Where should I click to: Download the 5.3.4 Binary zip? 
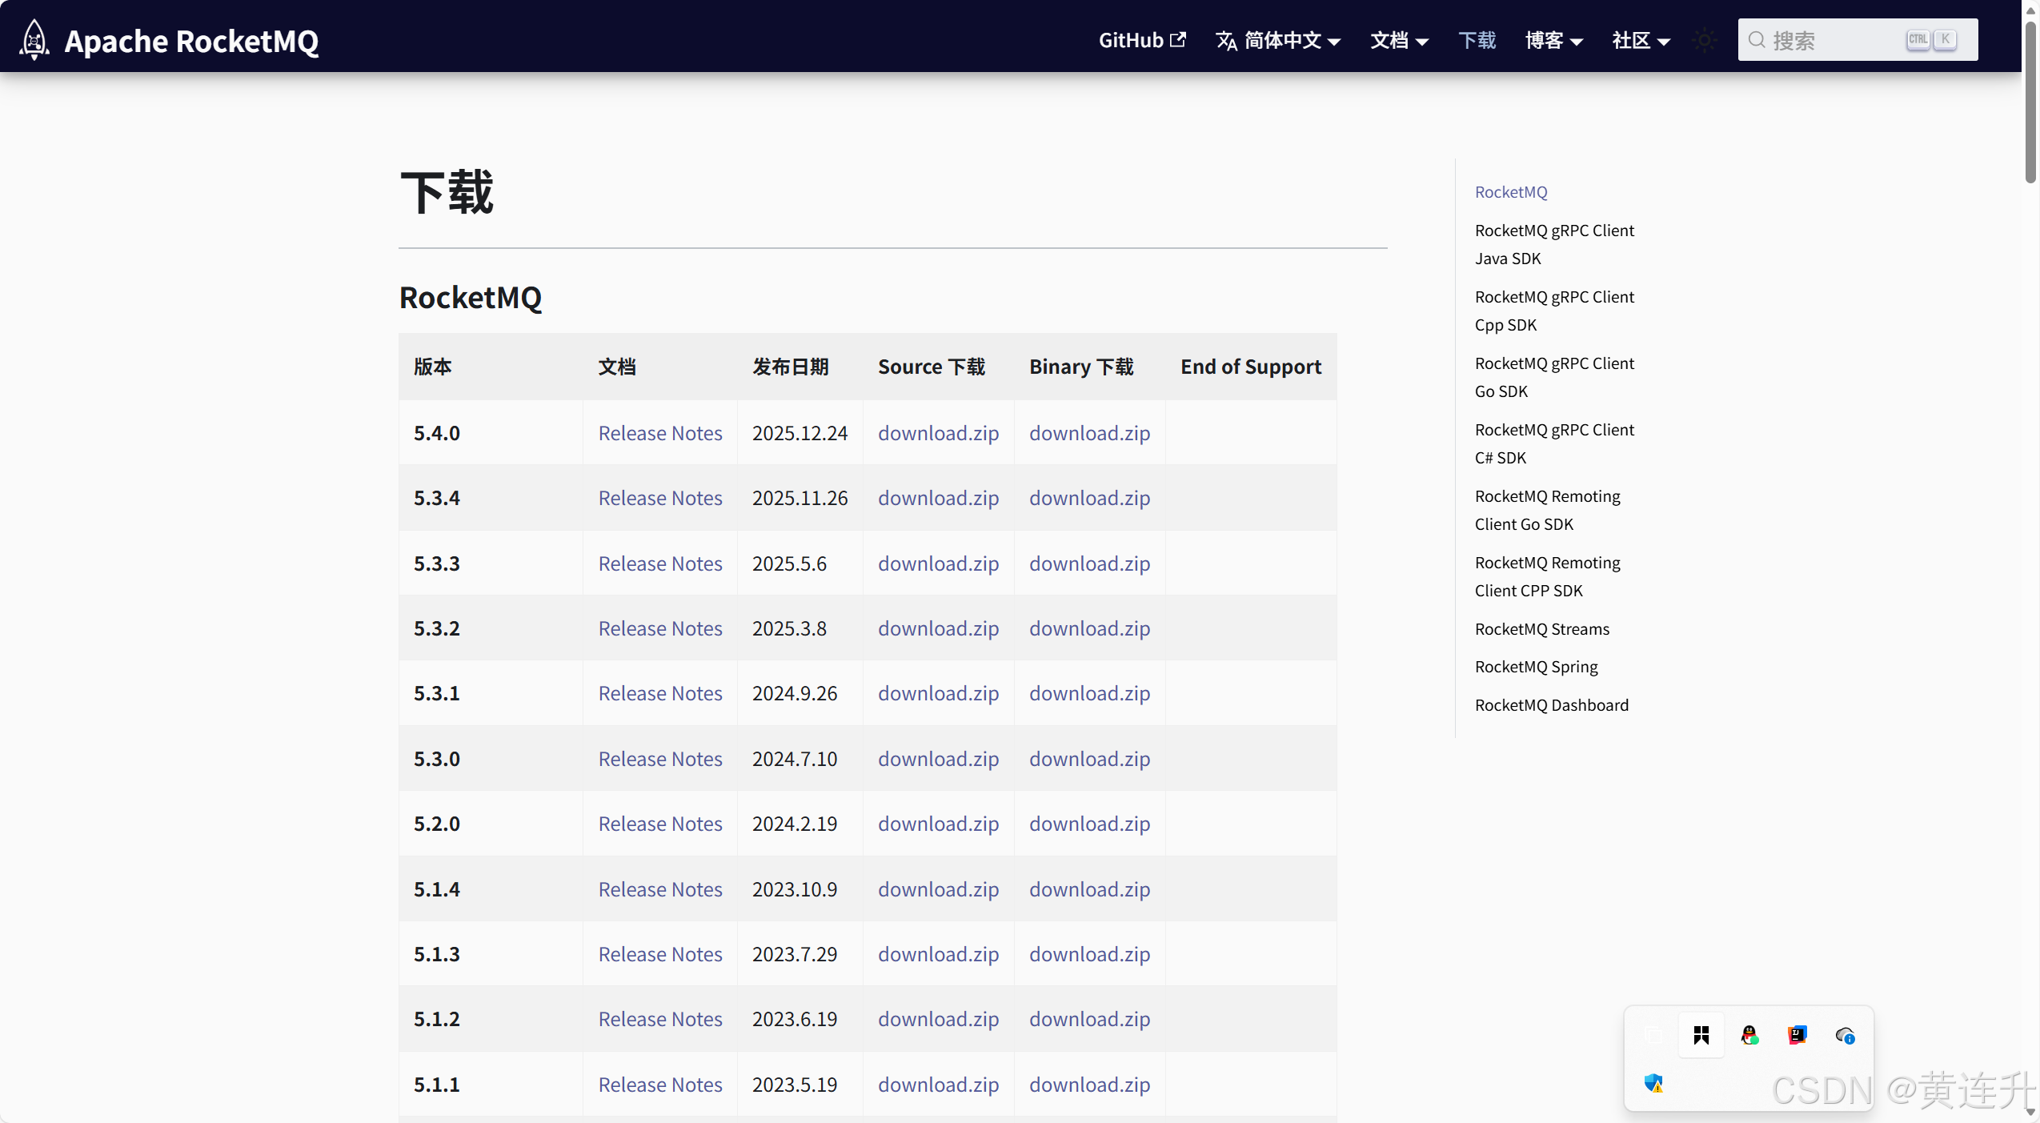[1089, 498]
